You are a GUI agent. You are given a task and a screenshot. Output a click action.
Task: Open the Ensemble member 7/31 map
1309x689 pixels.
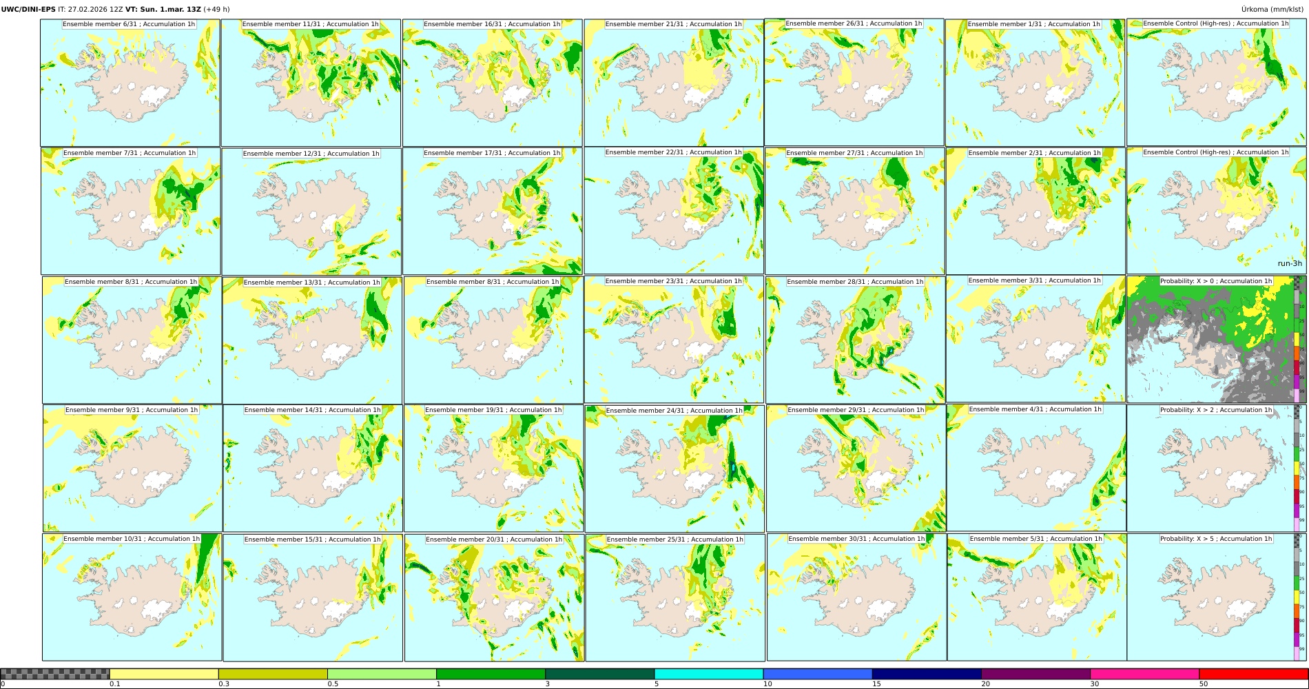click(131, 212)
